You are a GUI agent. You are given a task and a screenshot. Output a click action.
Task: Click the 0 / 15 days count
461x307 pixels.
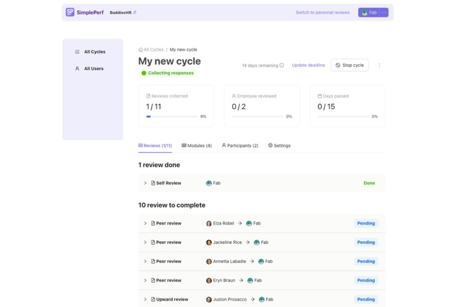(326, 107)
